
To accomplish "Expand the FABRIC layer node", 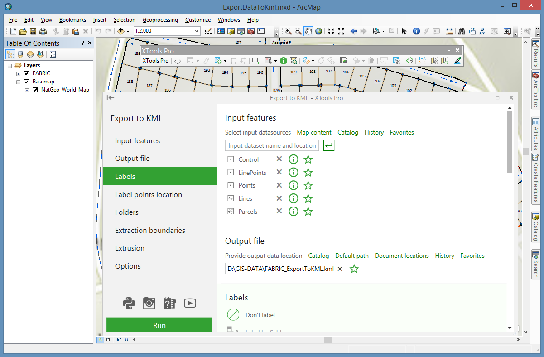I will (19, 73).
